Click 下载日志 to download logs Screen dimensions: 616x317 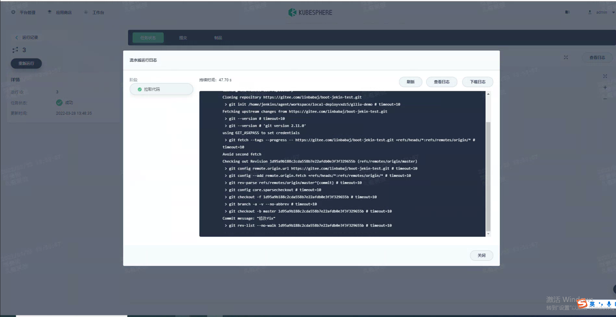click(477, 82)
